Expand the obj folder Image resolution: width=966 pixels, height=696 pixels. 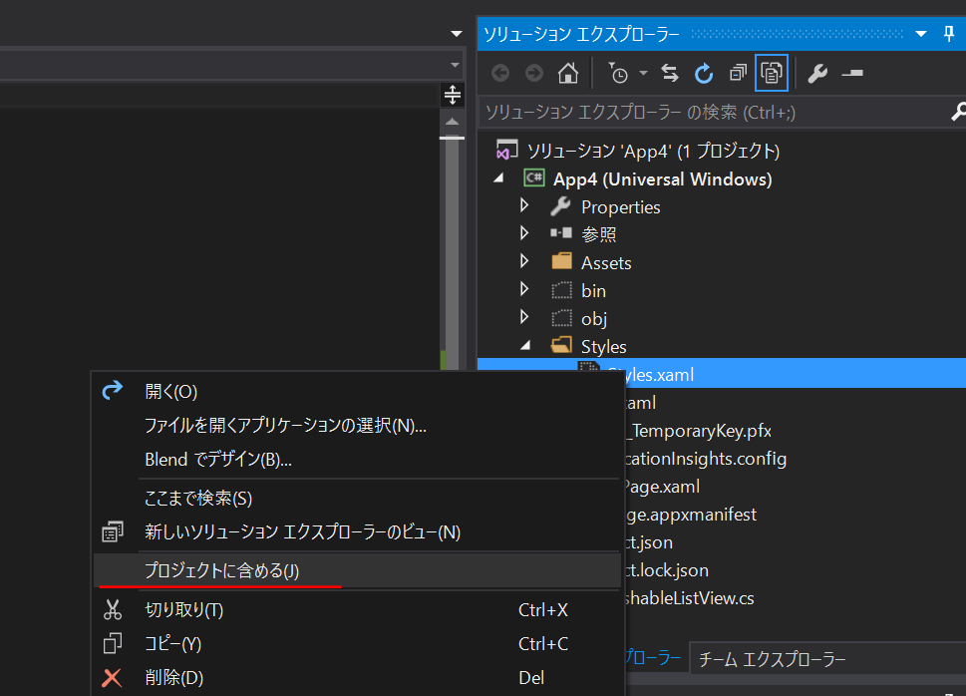pyautogui.click(x=524, y=317)
